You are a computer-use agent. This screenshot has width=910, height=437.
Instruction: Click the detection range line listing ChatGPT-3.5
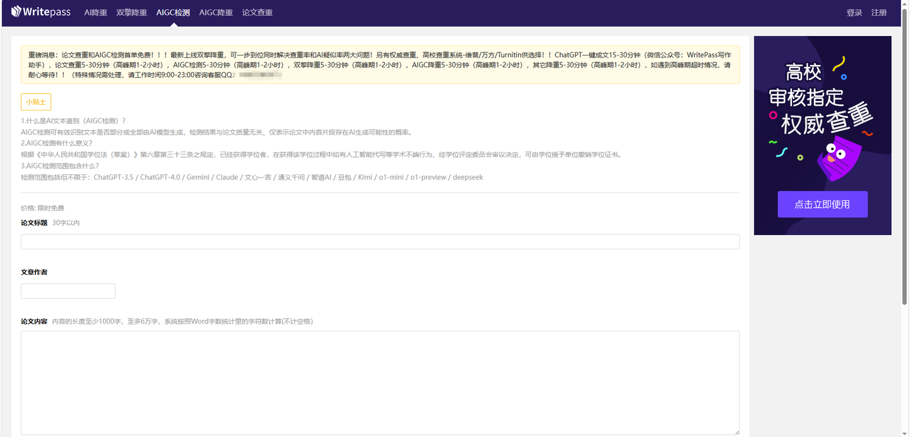pos(252,177)
